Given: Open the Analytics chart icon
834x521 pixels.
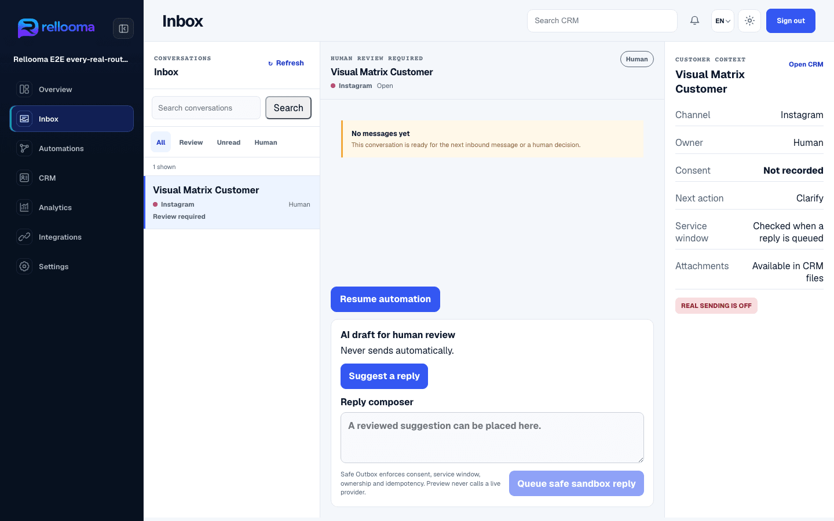Looking at the screenshot, I should tap(24, 207).
